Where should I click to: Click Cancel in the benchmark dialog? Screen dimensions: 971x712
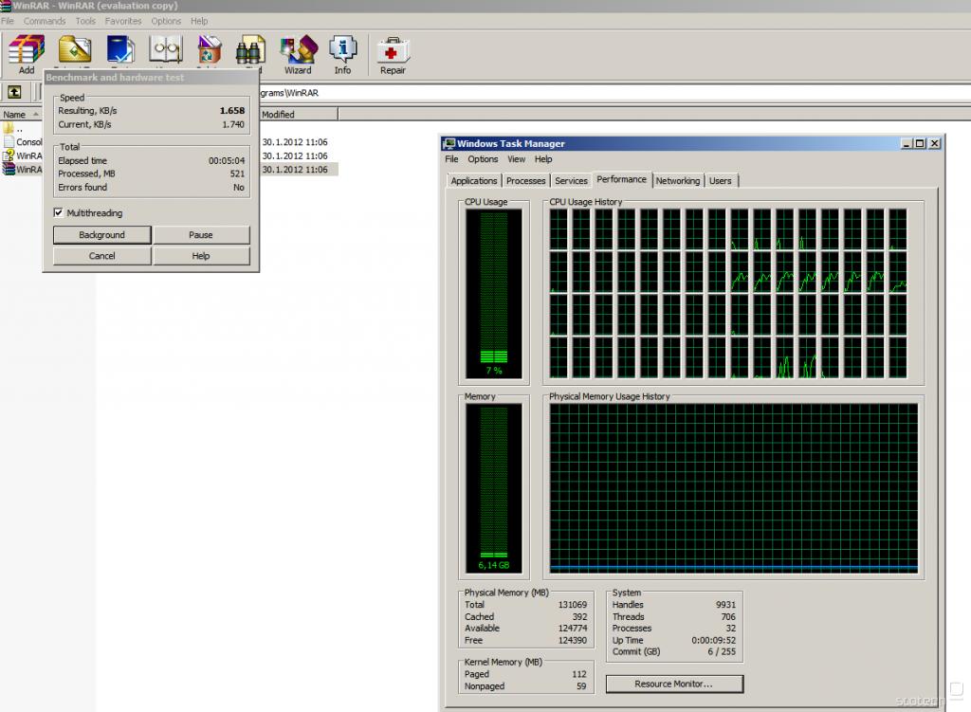click(102, 256)
